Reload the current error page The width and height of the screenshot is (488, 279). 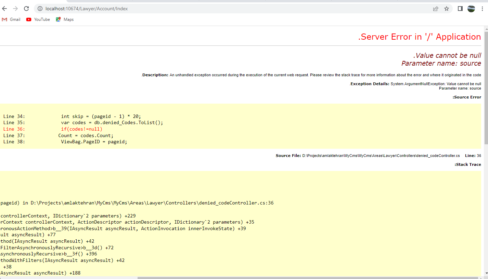(26, 9)
